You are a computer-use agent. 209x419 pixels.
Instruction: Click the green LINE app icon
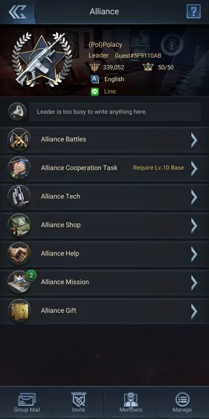pos(95,92)
